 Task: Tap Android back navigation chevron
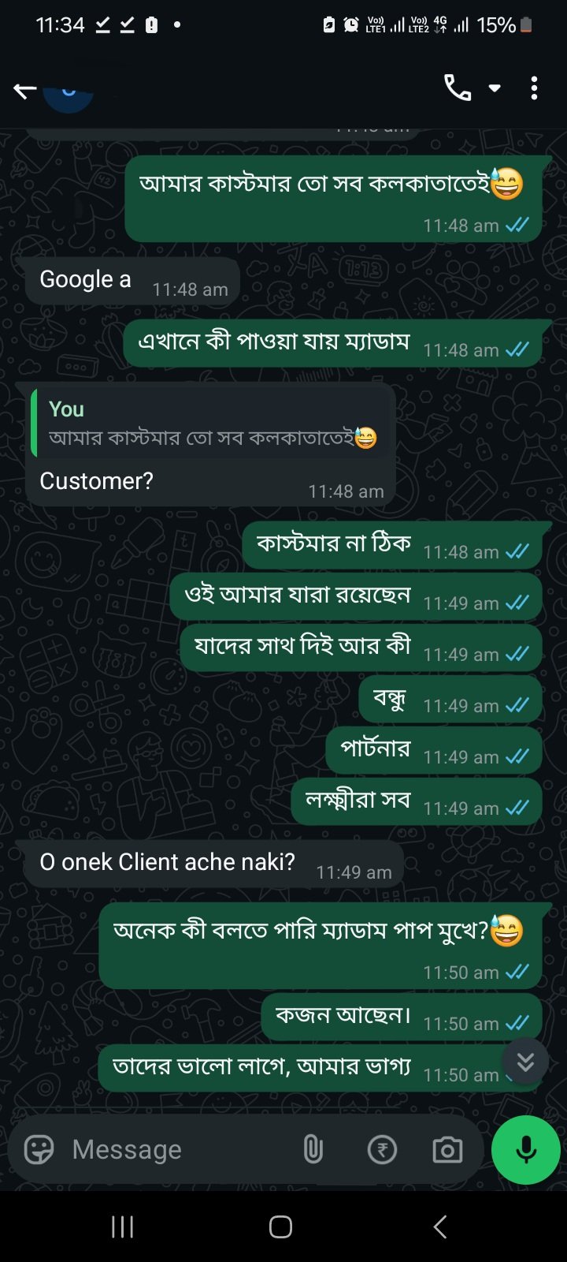[x=440, y=1227]
